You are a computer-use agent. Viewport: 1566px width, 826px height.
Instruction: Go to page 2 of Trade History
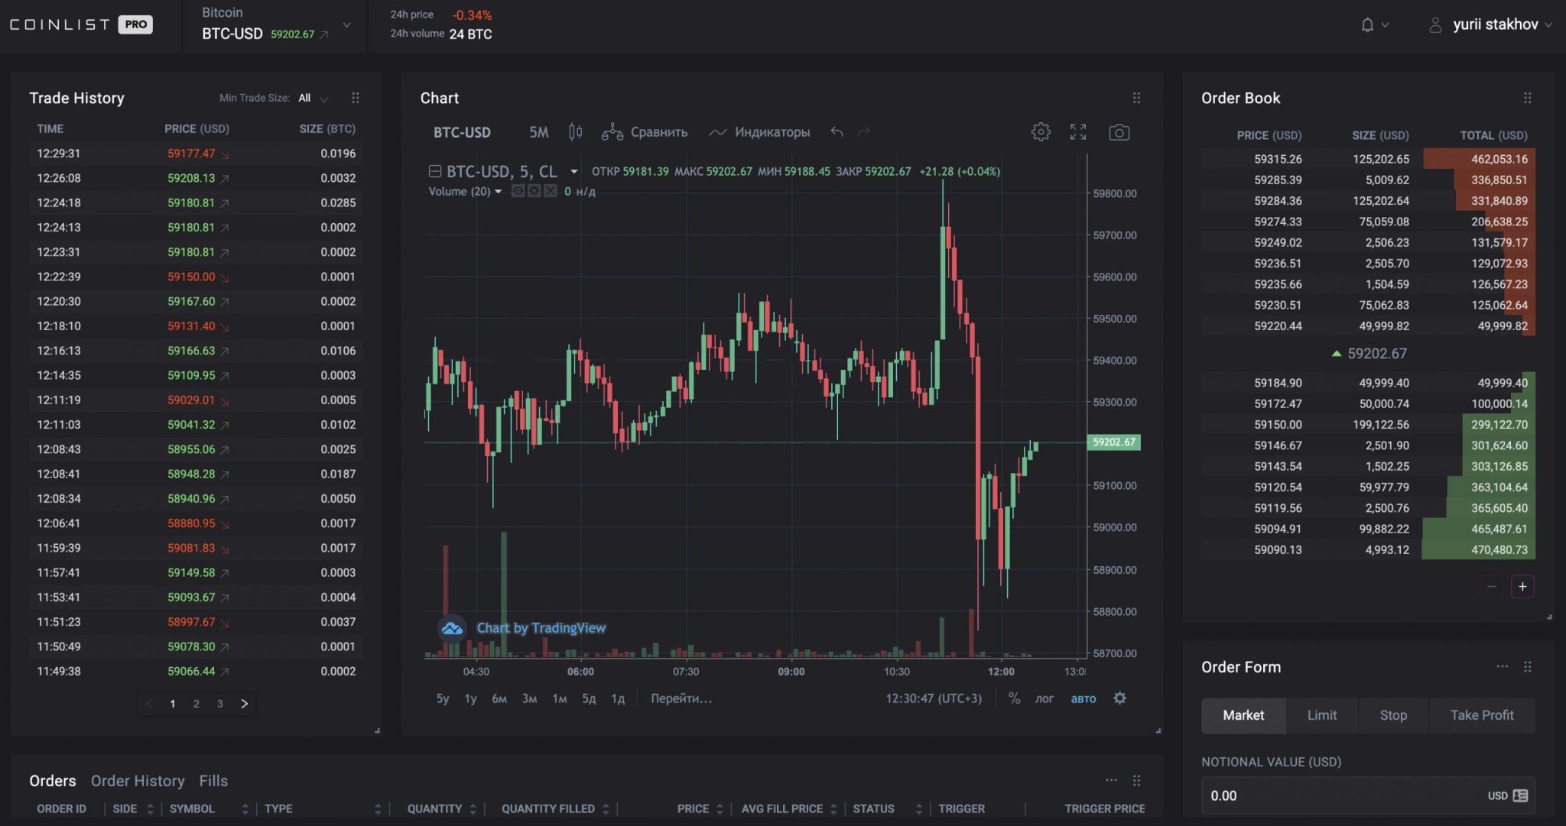tap(197, 704)
